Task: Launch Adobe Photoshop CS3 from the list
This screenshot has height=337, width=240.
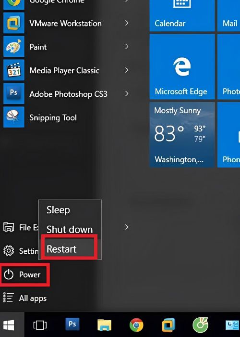Action: point(65,94)
